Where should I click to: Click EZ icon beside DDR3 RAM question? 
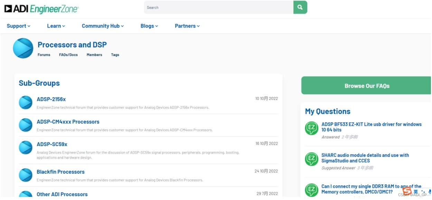312,190
